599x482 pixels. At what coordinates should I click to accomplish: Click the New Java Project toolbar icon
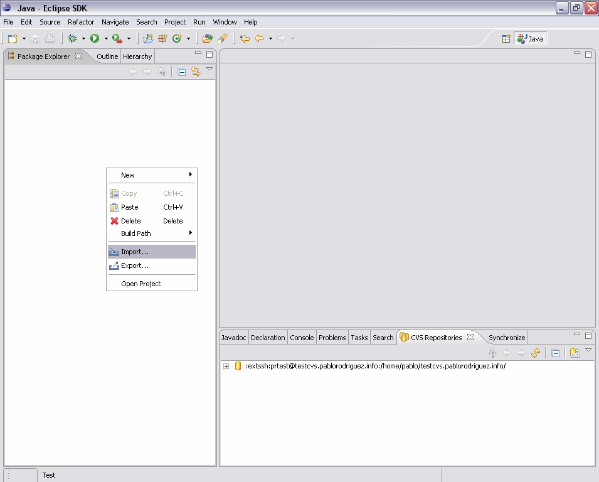[x=148, y=38]
